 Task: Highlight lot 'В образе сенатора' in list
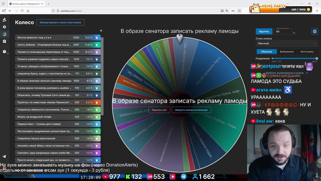pyautogui.click(x=97, y=81)
